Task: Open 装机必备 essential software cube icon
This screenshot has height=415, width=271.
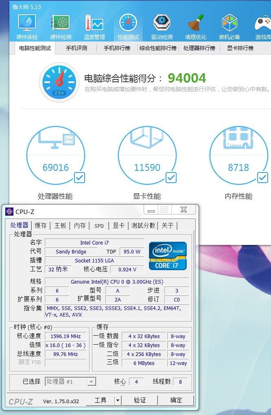Action: pos(229,27)
